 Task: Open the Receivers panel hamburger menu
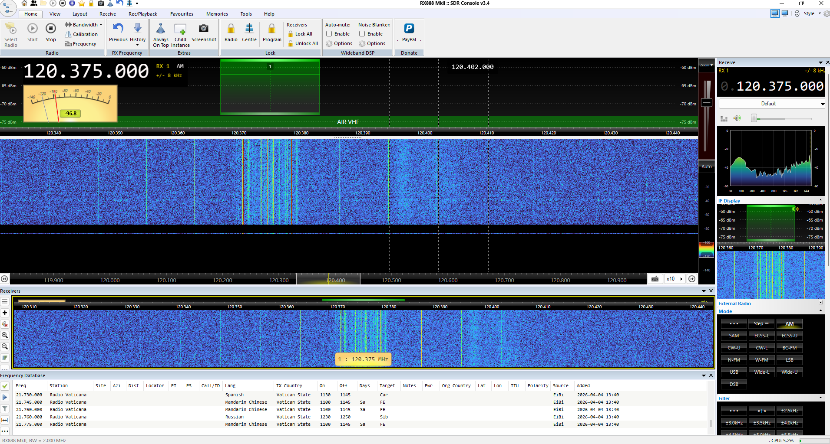(x=5, y=301)
